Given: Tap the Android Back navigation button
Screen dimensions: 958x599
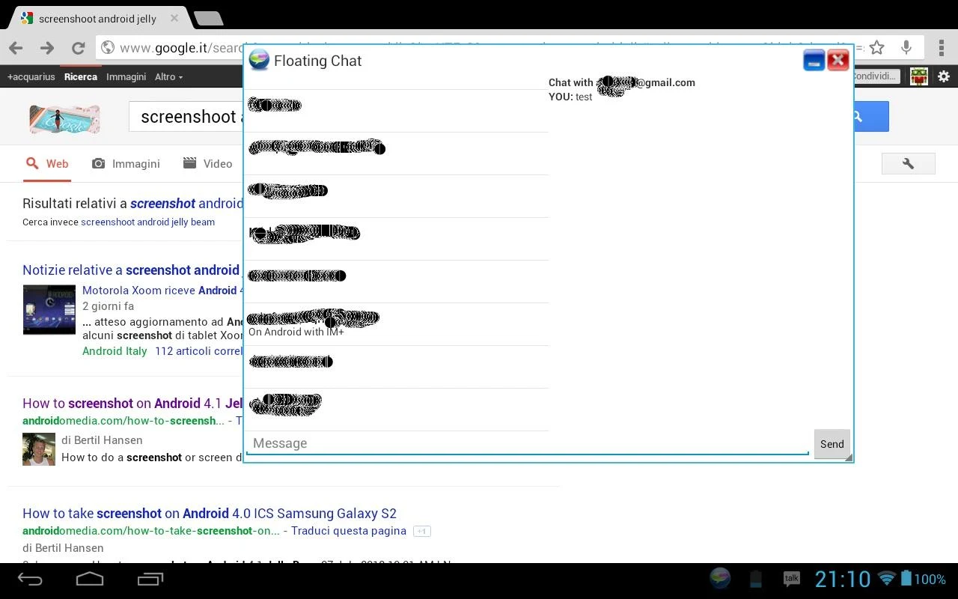Looking at the screenshot, I should point(30,579).
